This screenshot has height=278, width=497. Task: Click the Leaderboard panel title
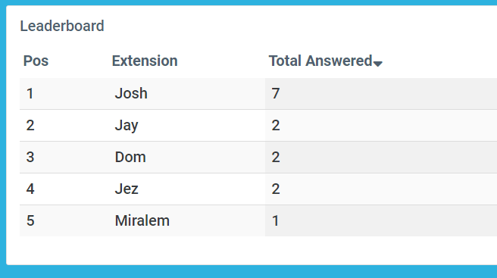[62, 26]
